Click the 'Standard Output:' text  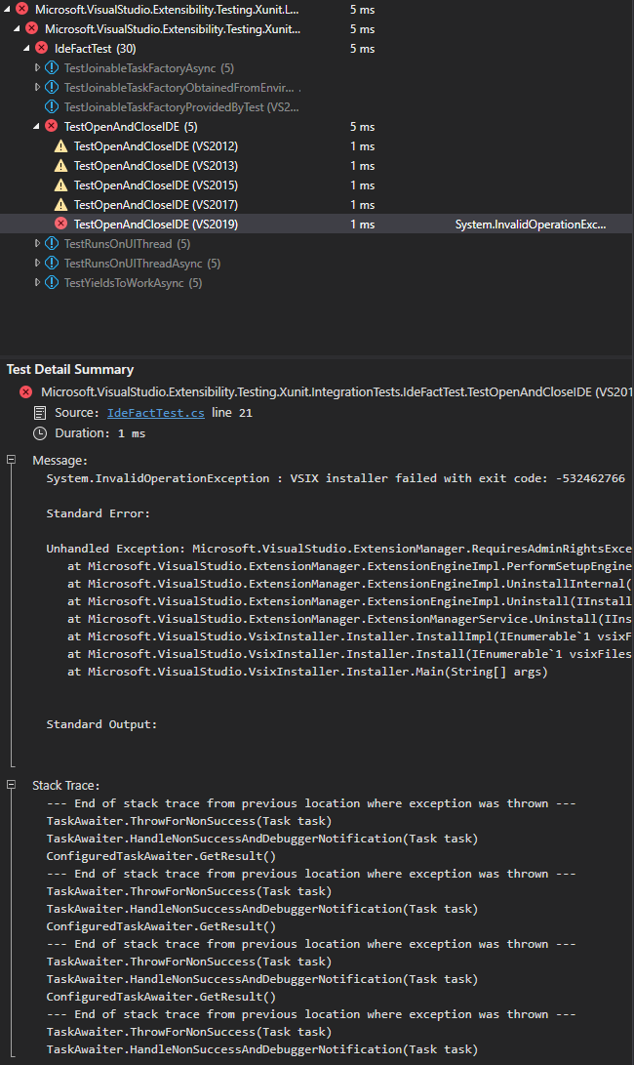pos(101,724)
